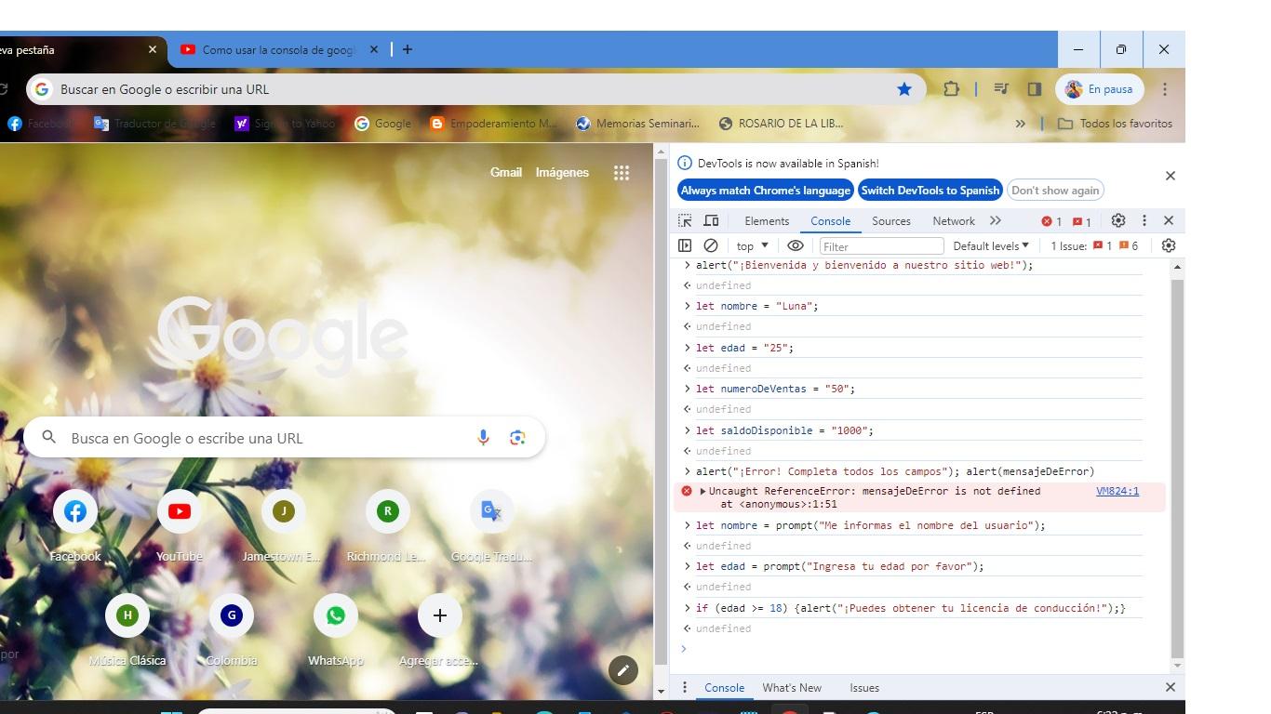Screen dimensions: 1271x714
Task: Dismiss the DevTools language notification
Action: pos(1171,175)
